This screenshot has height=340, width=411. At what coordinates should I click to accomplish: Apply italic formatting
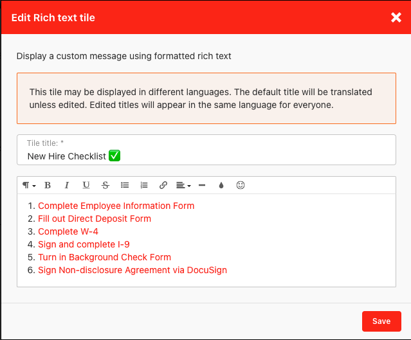click(x=67, y=185)
